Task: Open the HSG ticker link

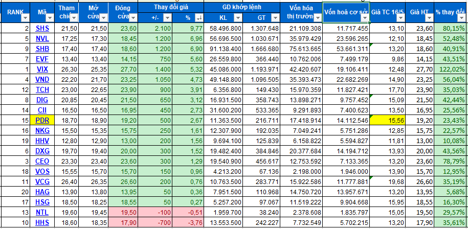Action: click(42, 202)
